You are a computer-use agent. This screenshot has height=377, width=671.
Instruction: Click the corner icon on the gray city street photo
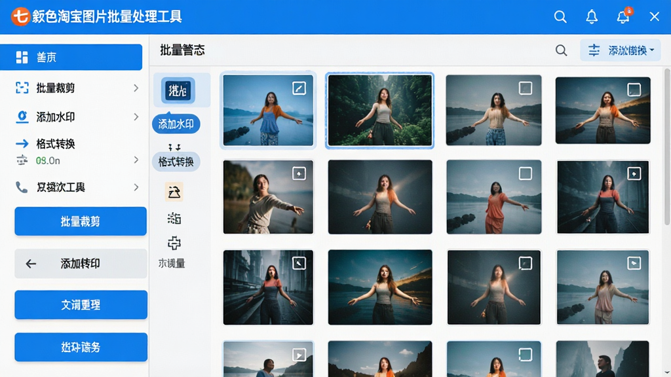[299, 263]
